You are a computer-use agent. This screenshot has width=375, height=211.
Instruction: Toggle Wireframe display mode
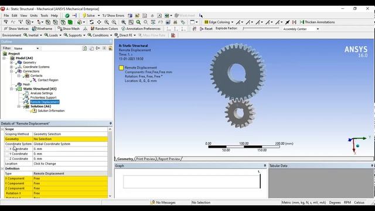point(42,29)
